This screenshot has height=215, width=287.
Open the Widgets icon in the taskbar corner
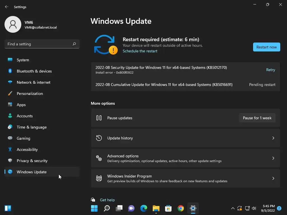pos(8,208)
